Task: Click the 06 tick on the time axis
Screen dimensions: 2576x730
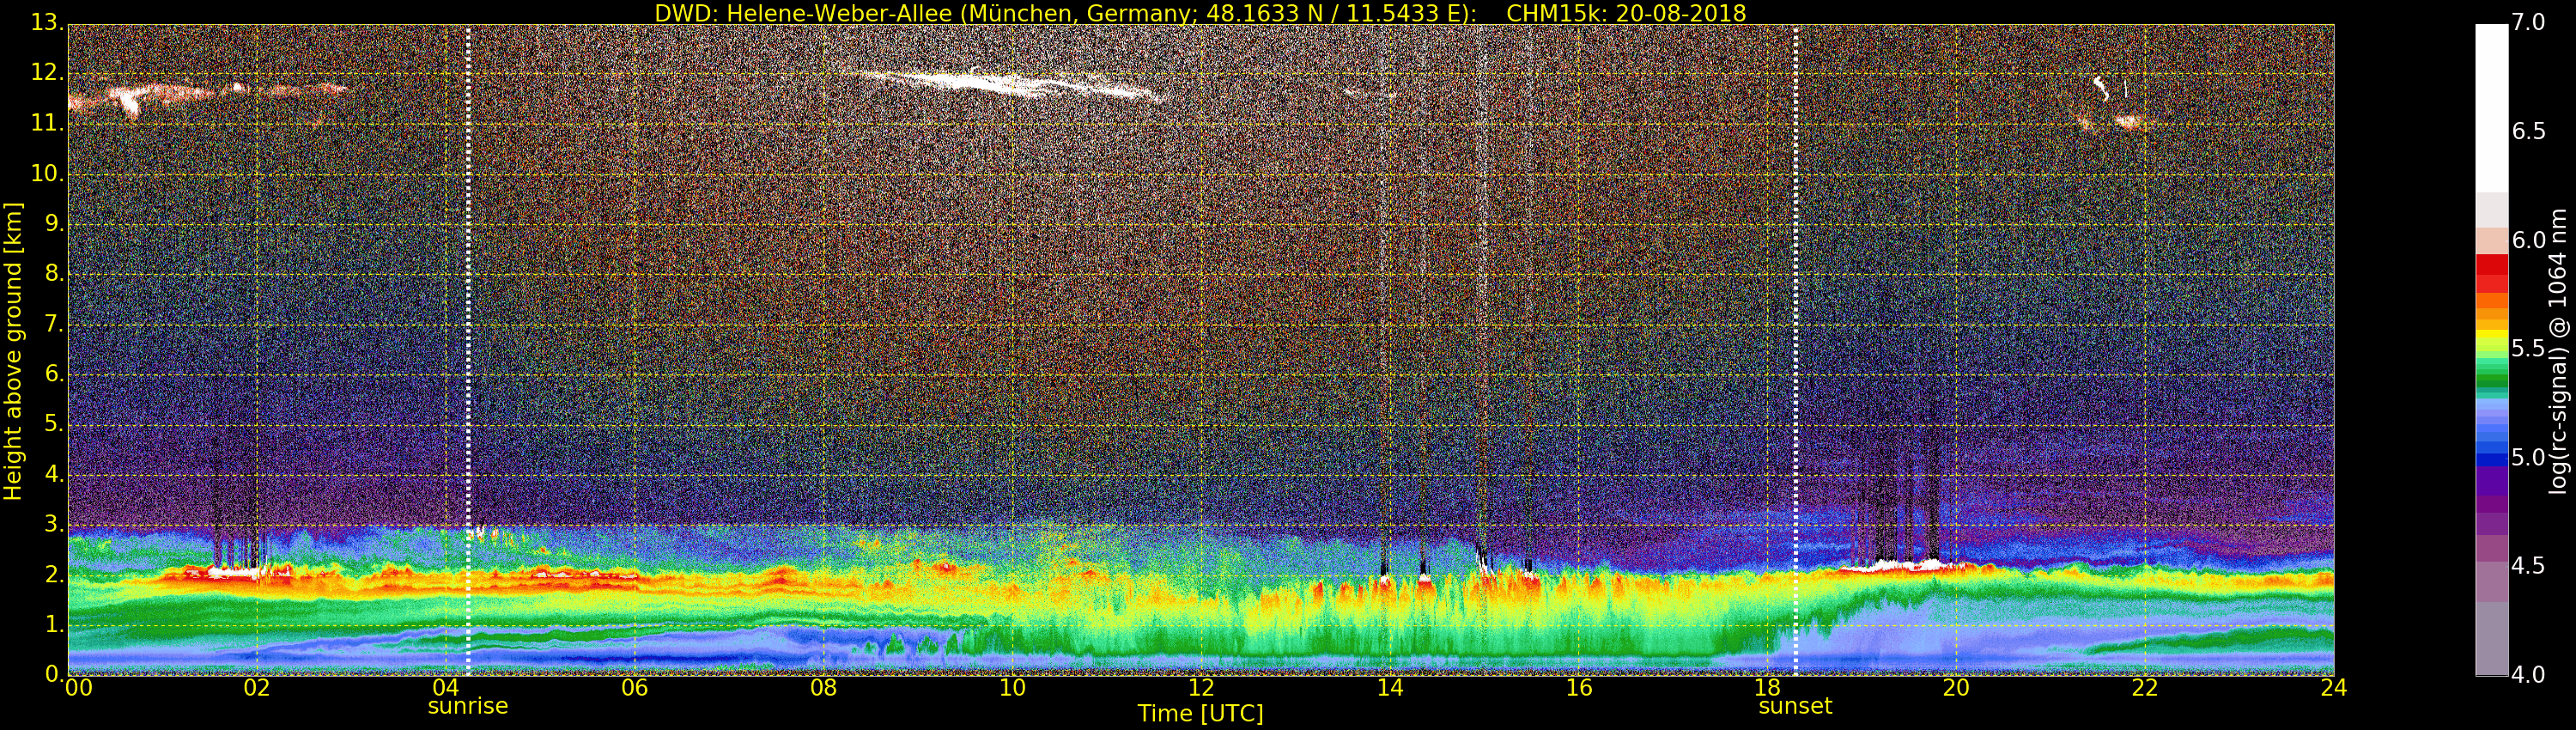Action: [634, 688]
